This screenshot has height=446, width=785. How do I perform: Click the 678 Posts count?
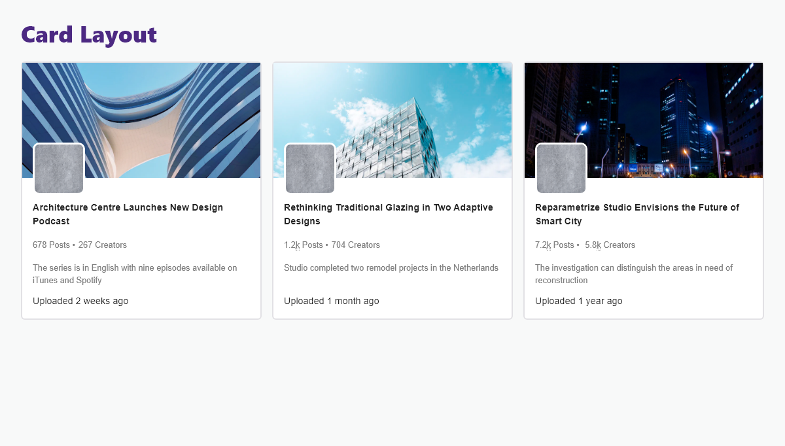[x=51, y=245]
